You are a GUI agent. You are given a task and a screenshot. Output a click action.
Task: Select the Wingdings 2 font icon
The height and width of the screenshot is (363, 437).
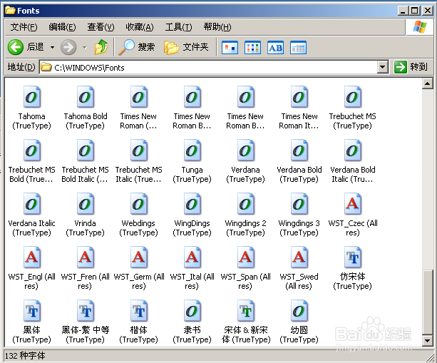coord(246,204)
